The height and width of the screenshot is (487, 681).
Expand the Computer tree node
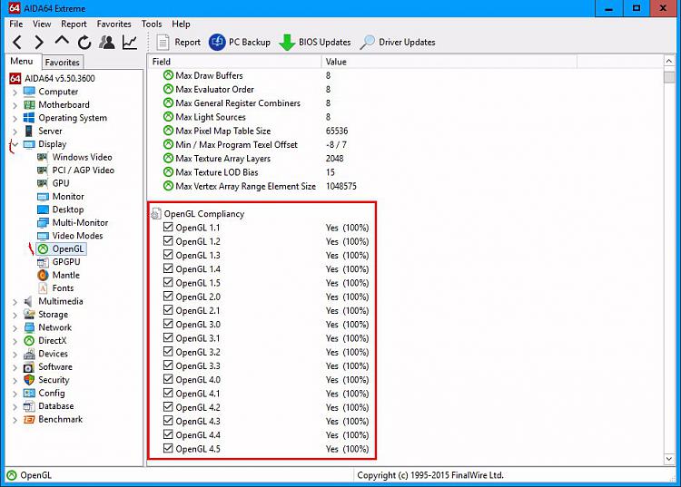point(15,92)
